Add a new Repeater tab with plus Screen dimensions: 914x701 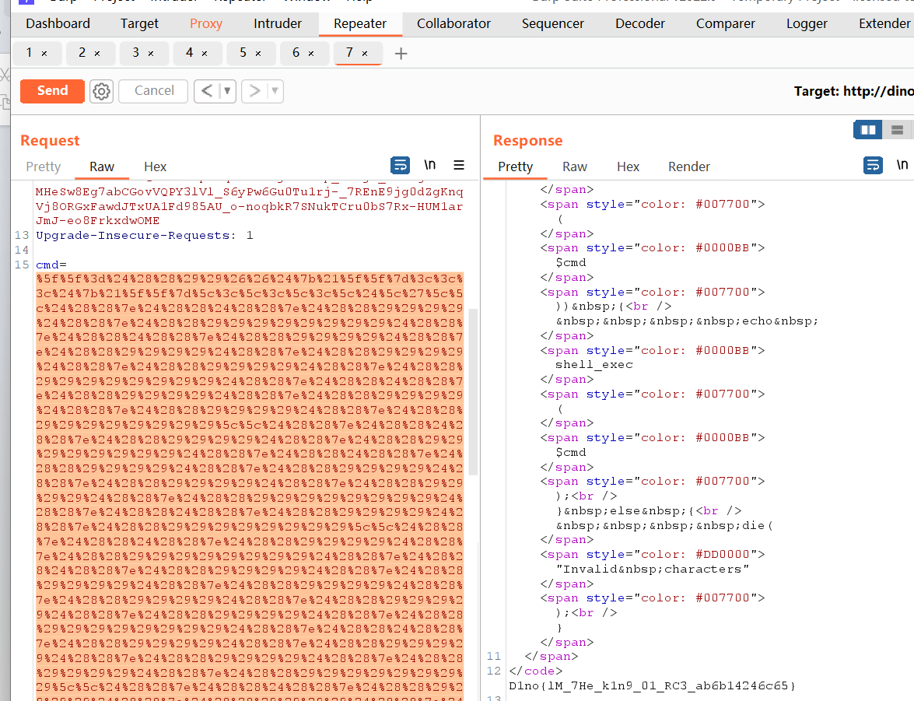click(x=401, y=54)
